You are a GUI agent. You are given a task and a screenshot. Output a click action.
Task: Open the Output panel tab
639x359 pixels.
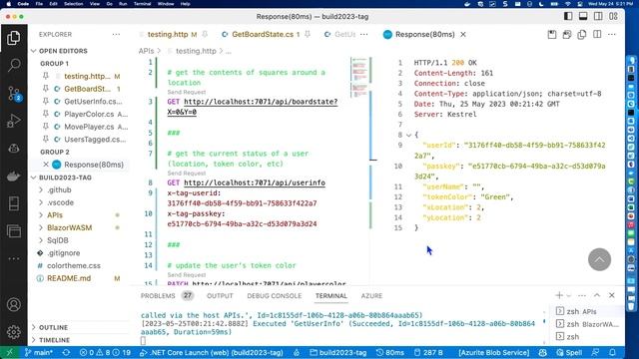[x=220, y=296]
